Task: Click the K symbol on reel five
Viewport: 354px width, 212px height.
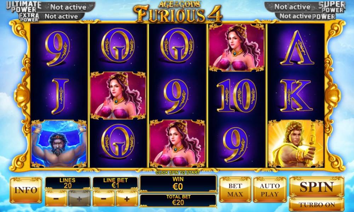Action: (x=296, y=95)
